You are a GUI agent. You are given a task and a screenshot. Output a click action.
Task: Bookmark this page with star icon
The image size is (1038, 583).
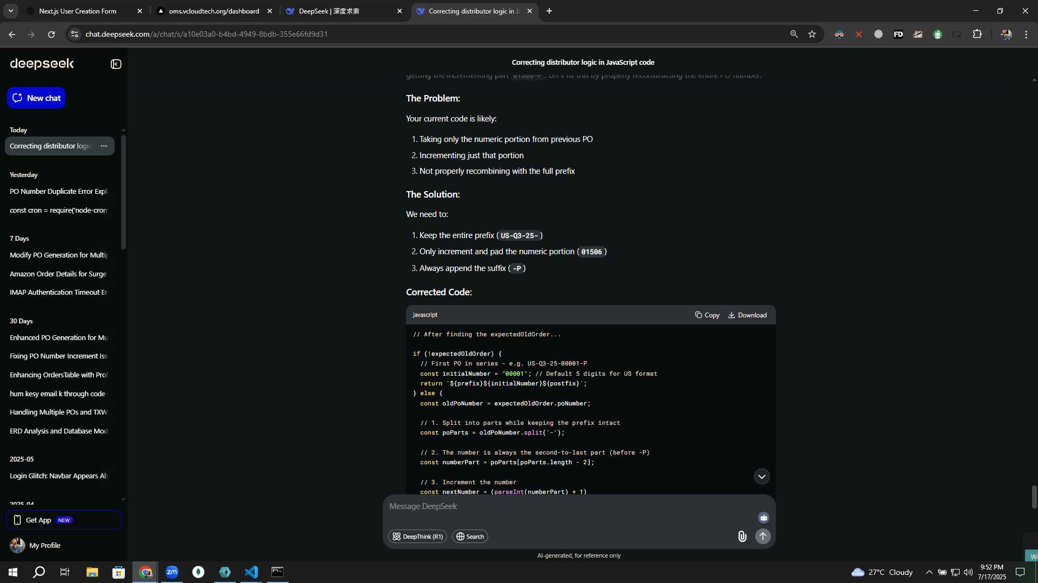(x=812, y=34)
